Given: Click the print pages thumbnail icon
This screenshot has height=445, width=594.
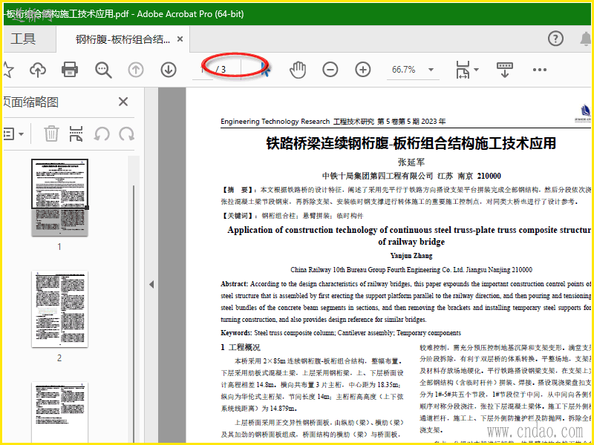Looking at the screenshot, I should pos(76,134).
